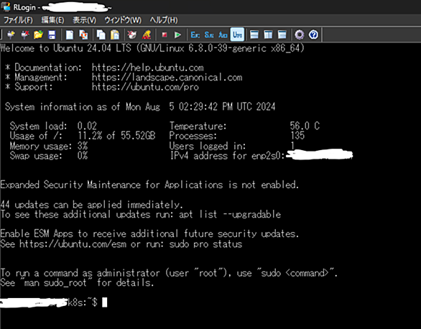Open the ウィンドウ(W) menu
This screenshot has width=421, height=329.
[123, 20]
